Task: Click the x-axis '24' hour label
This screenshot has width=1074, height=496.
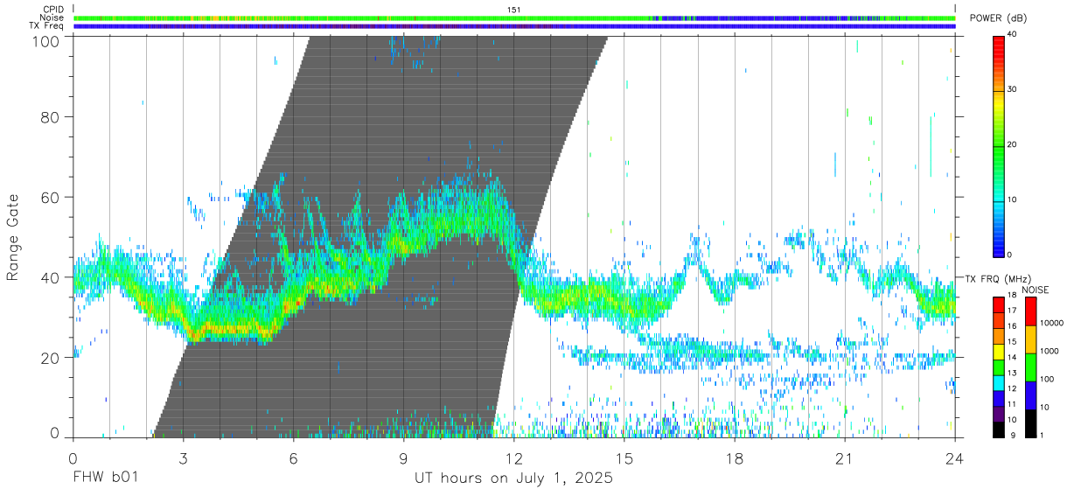Action: (x=954, y=458)
